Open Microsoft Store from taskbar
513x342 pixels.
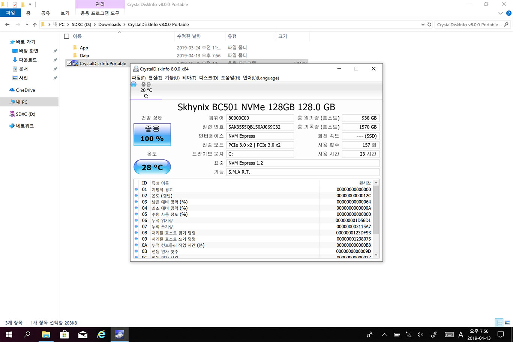coord(64,334)
